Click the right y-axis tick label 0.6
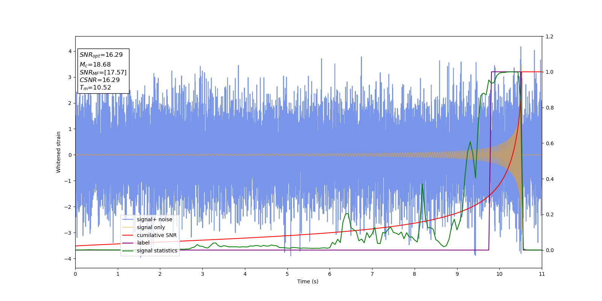 (x=549, y=143)
